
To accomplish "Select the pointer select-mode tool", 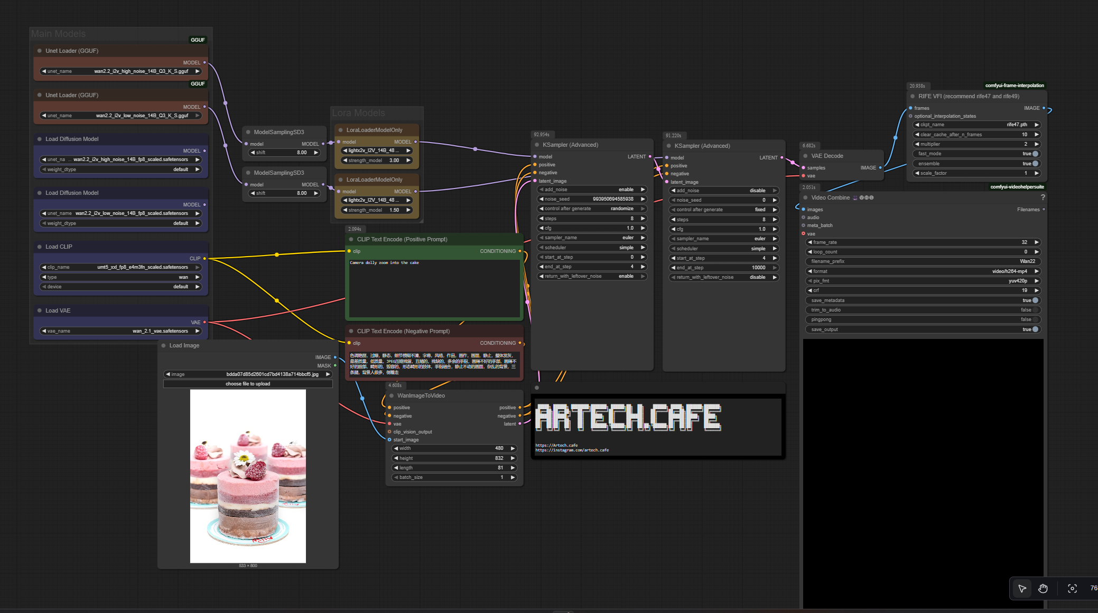I will (1022, 588).
